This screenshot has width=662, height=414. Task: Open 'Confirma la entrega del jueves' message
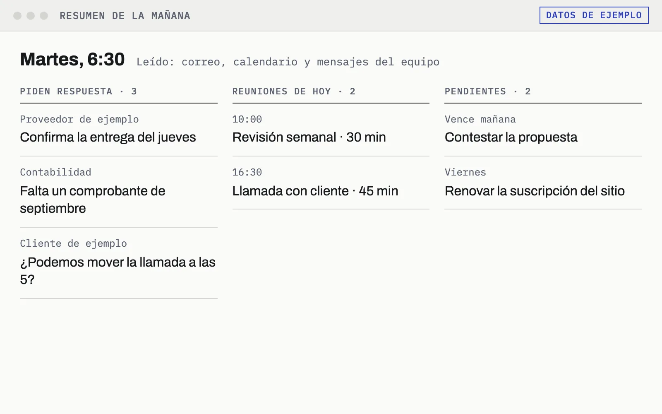point(108,137)
